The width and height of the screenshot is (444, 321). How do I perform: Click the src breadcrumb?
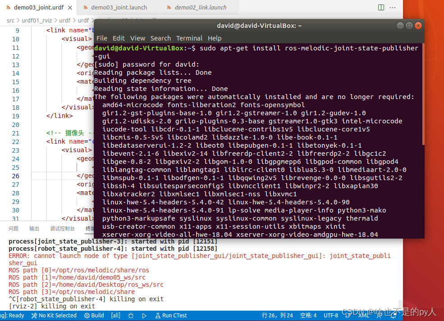coord(10,20)
